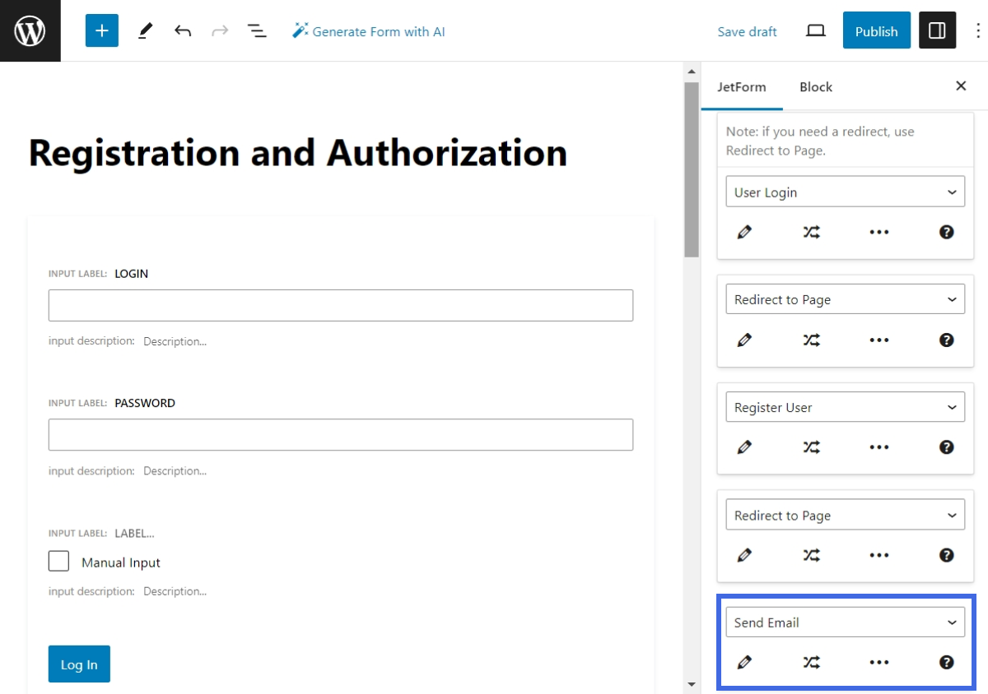The image size is (988, 694).
Task: Open the block inserter plus button
Action: click(102, 30)
